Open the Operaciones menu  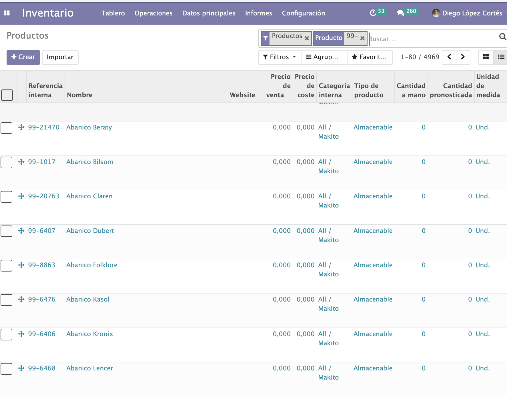coord(153,13)
